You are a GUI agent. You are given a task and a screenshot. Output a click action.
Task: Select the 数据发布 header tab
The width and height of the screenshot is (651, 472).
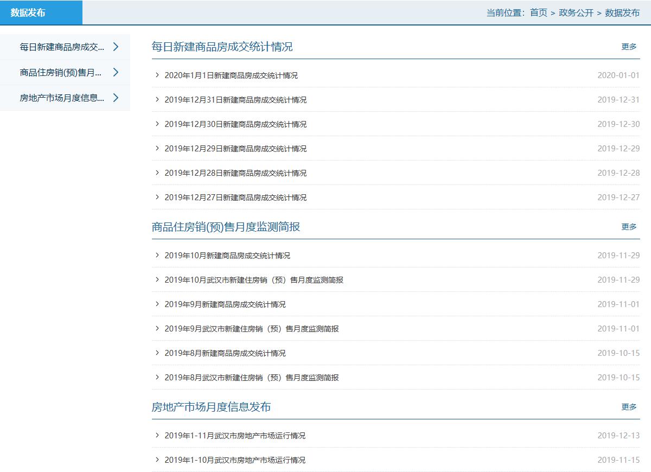click(x=28, y=12)
